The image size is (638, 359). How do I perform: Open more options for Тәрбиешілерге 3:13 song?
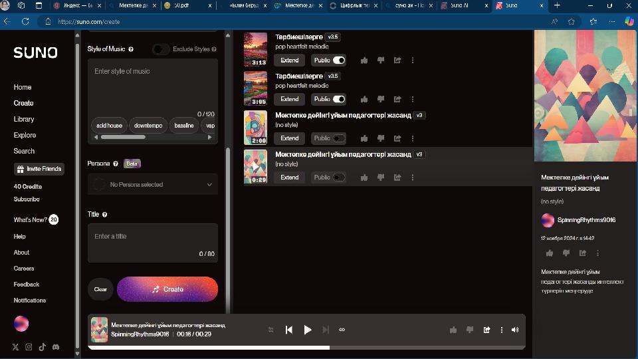point(413,60)
